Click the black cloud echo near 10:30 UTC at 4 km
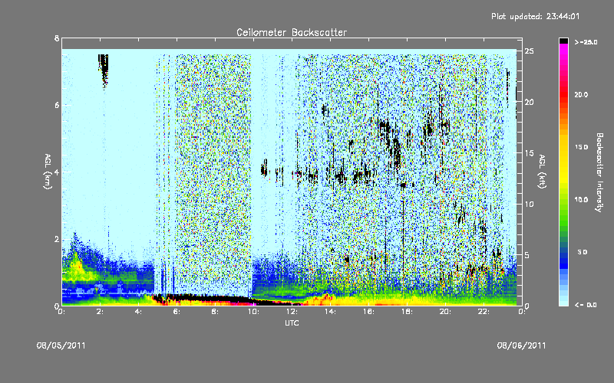This screenshot has width=614, height=383. tap(264, 169)
